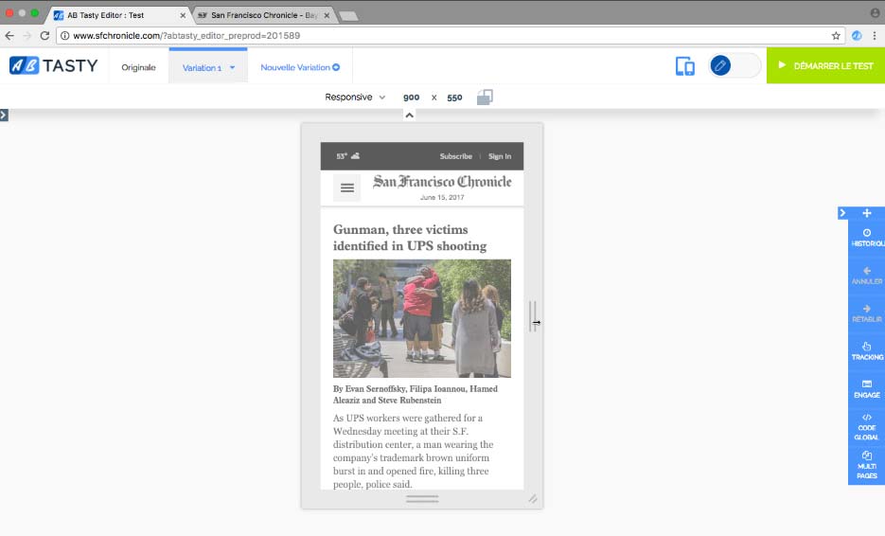Click the plus icon in right toolbar
Image resolution: width=885 pixels, height=536 pixels.
coord(866,213)
